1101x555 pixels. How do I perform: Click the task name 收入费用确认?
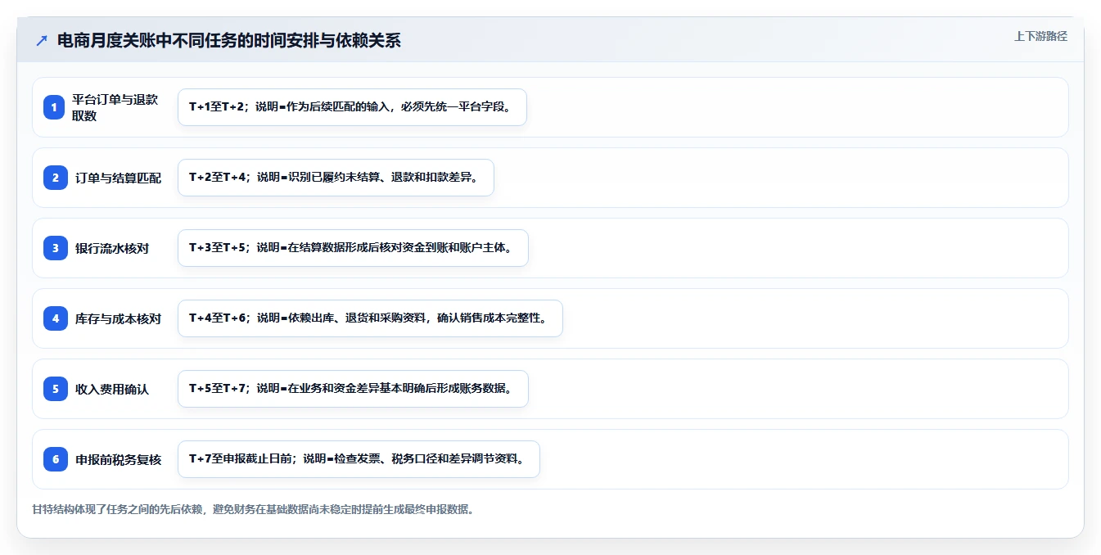[x=112, y=389]
